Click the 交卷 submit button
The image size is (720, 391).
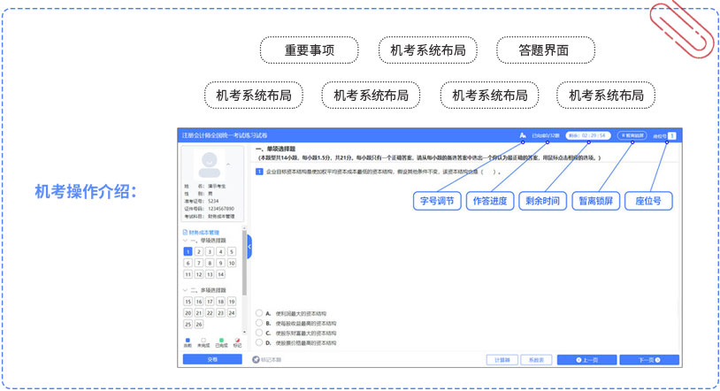211,360
